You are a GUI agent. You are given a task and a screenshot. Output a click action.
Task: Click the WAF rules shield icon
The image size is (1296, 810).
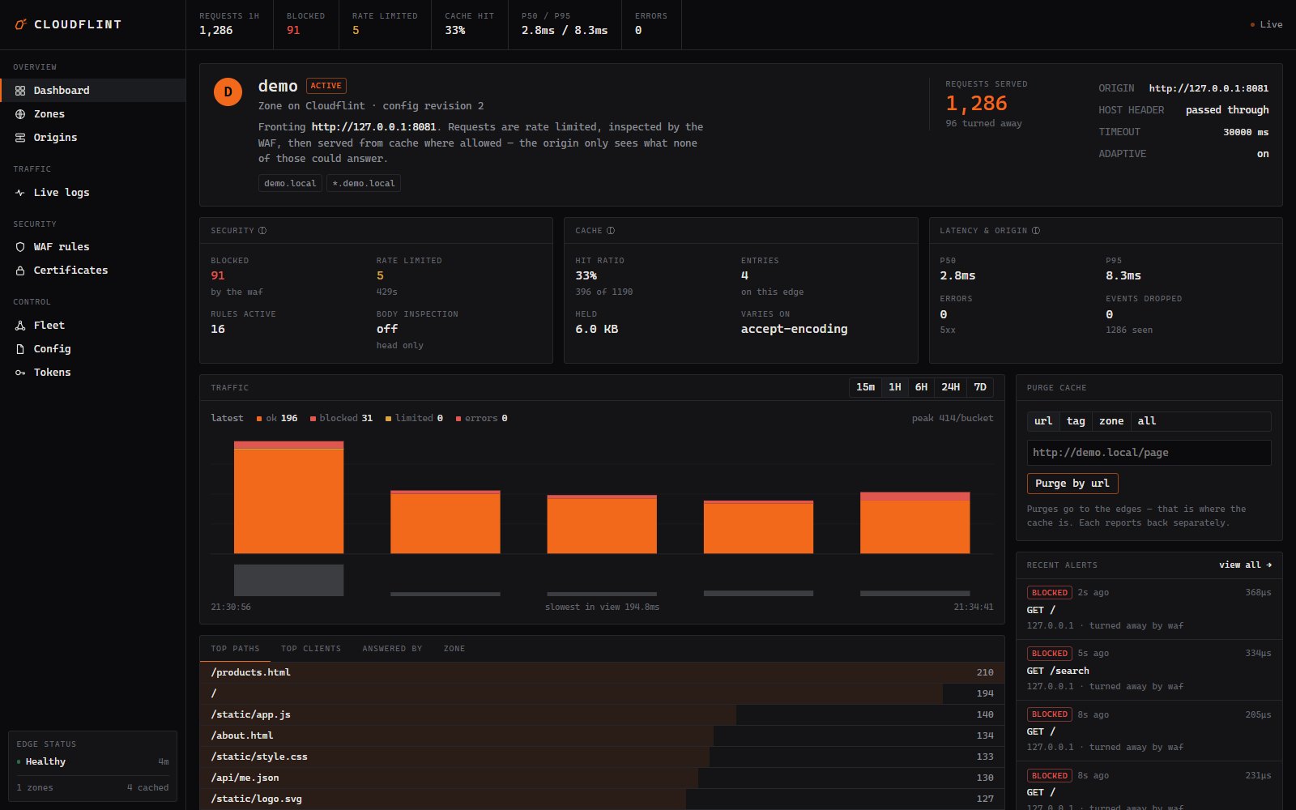[x=20, y=247]
